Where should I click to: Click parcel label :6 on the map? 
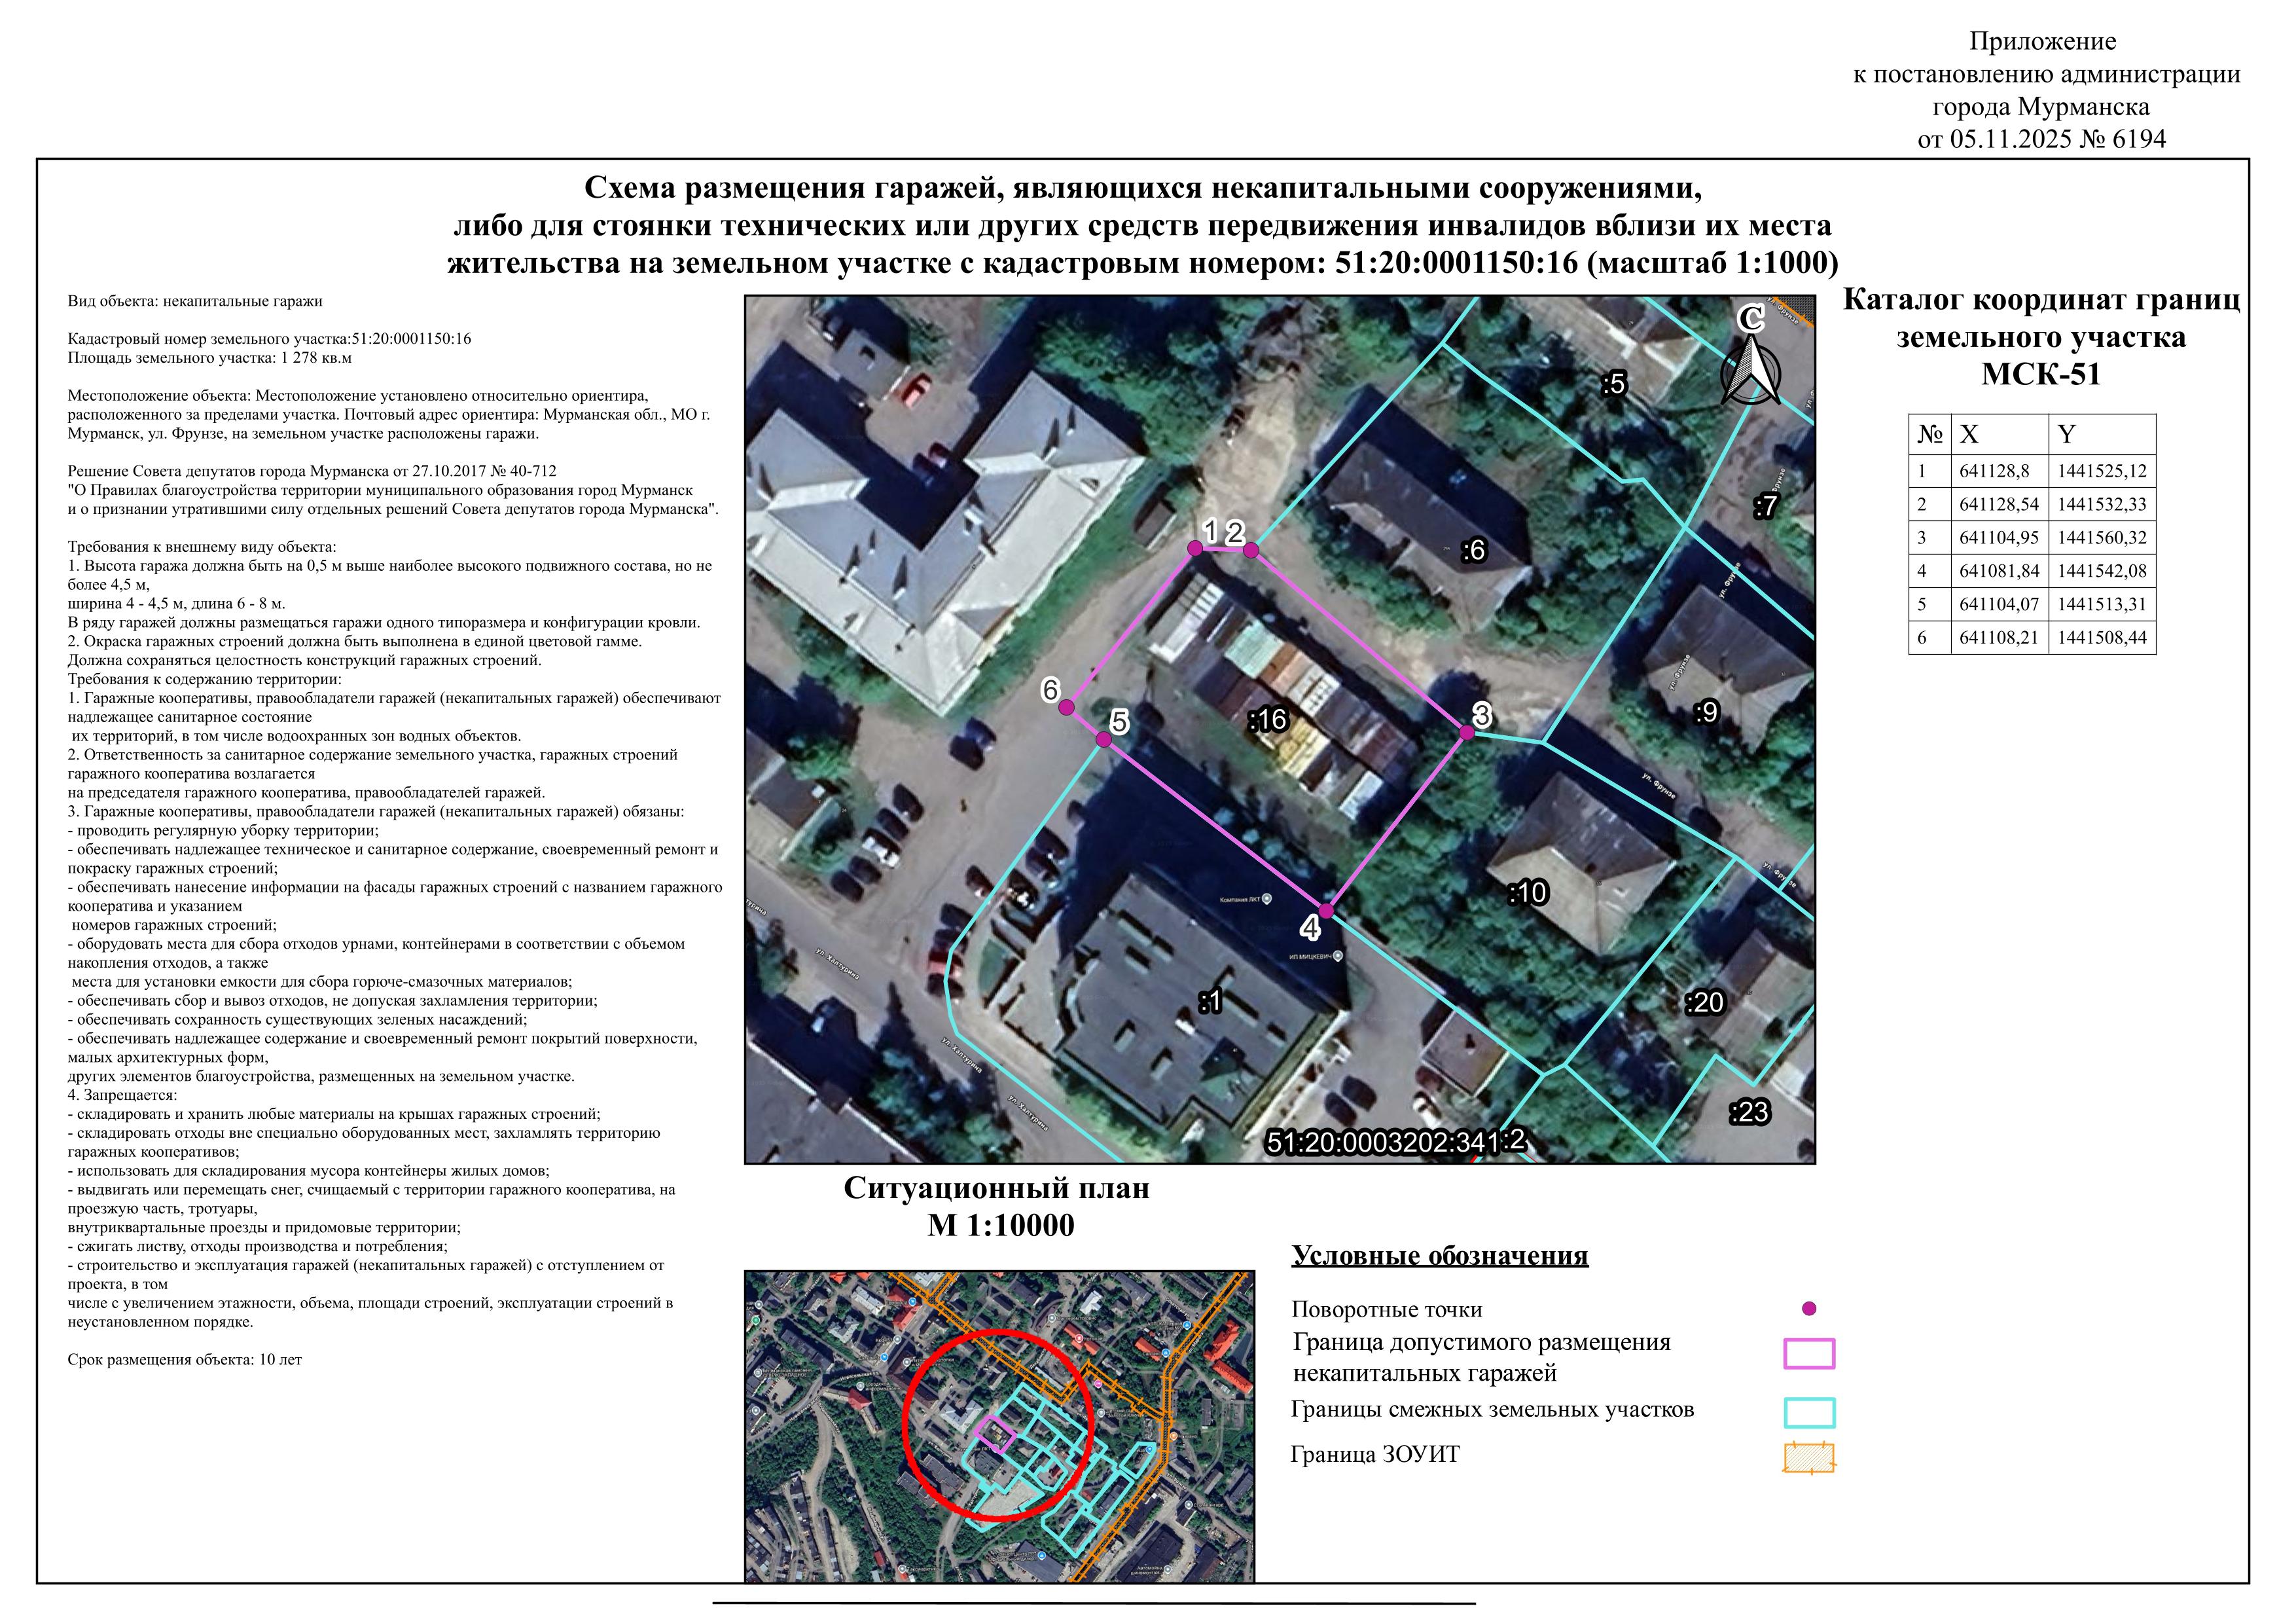click(x=1474, y=550)
